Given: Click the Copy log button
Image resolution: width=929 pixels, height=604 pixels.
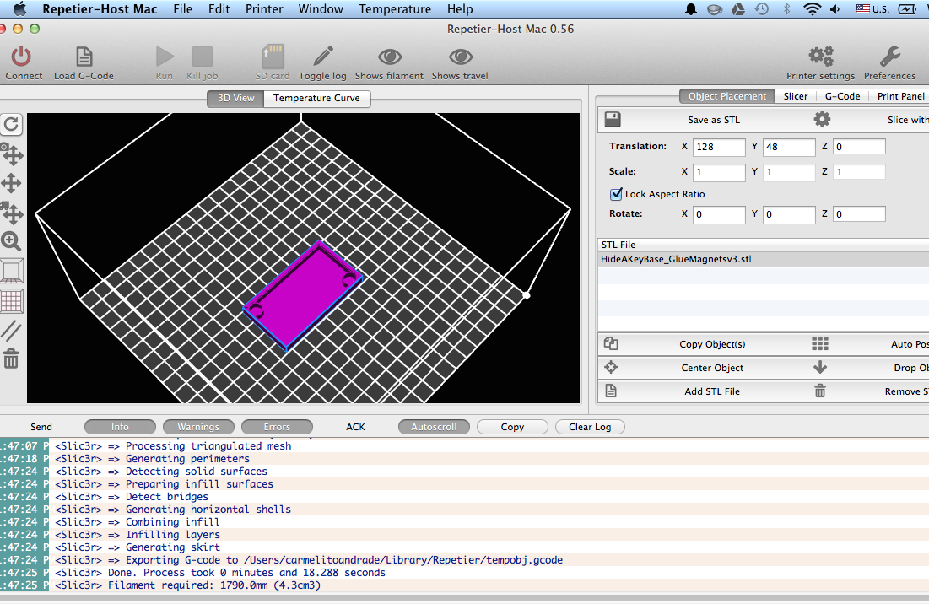Looking at the screenshot, I should click(512, 427).
